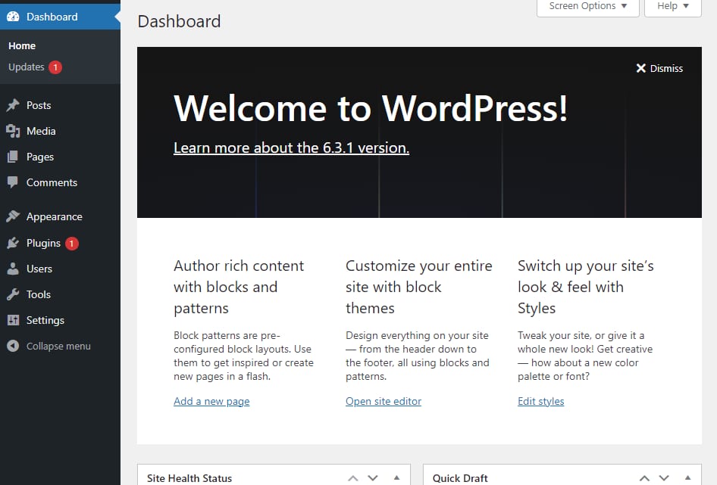The image size is (717, 485).
Task: Open the Media menu
Action: coord(60,131)
